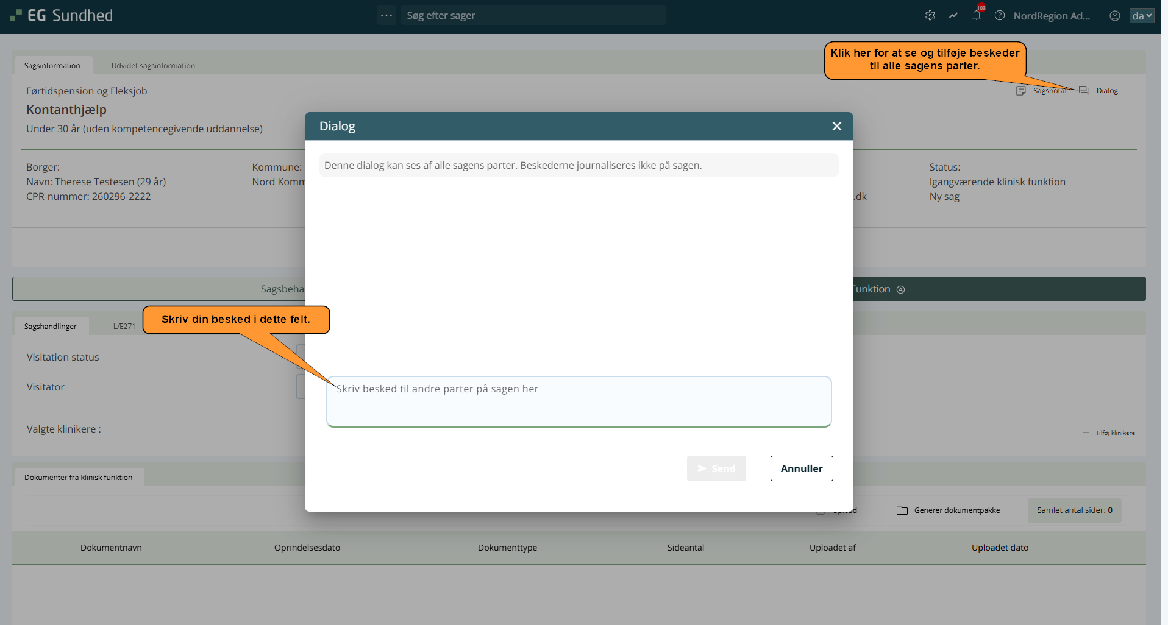Open the user profile avatar icon

[1114, 16]
